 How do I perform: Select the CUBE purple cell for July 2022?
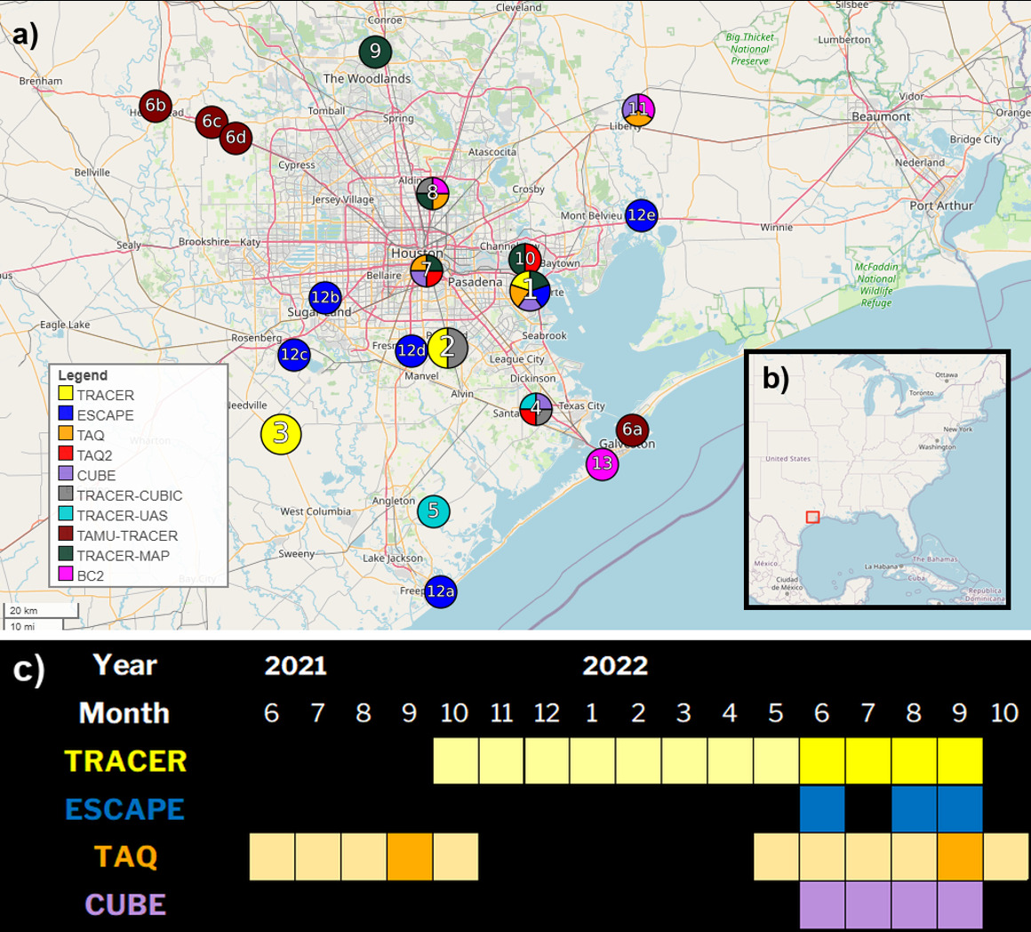coord(868,904)
